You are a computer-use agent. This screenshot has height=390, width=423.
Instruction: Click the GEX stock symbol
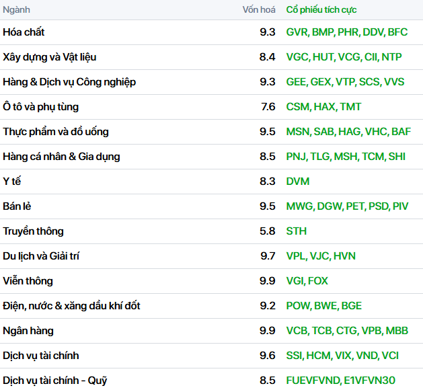[x=321, y=82]
